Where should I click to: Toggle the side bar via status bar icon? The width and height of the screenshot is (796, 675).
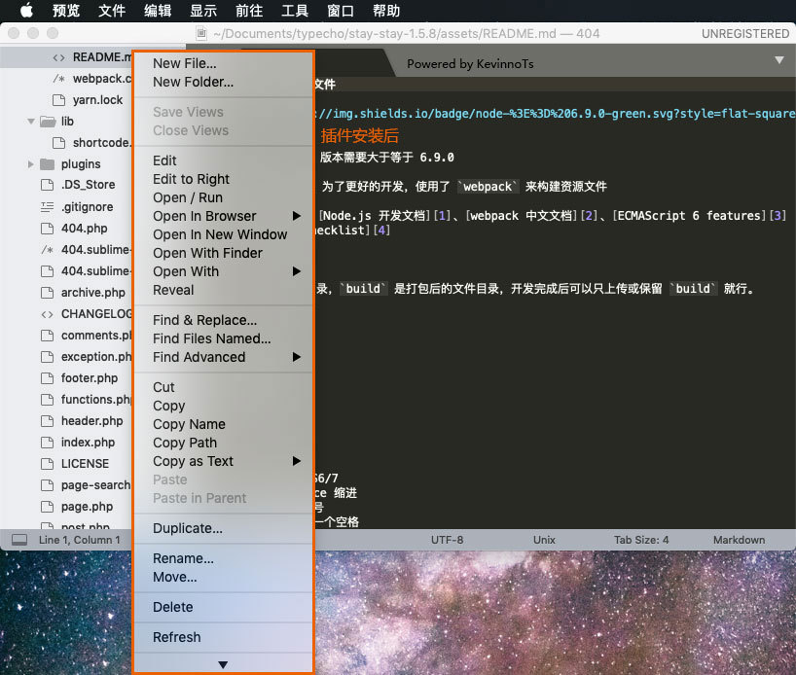point(19,540)
